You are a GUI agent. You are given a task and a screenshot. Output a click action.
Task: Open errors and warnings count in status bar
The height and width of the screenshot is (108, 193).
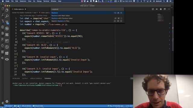point(17,106)
